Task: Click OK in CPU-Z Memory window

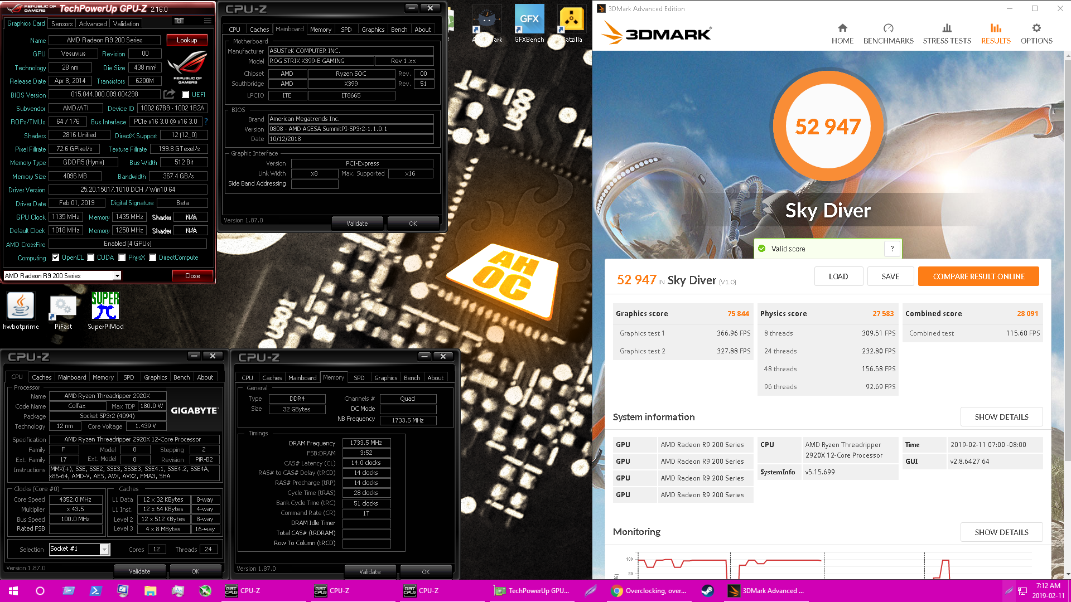Action: [x=426, y=572]
